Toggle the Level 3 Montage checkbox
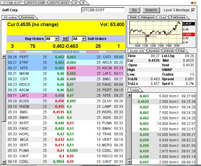This screenshot has width=201, height=166. (193, 10)
